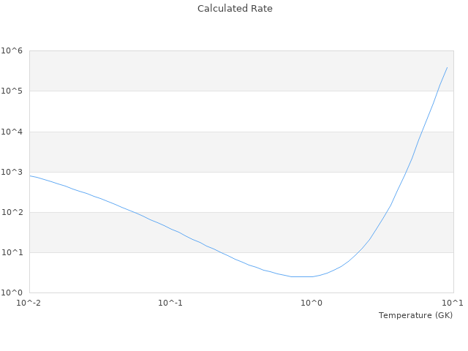
Task: Select the 10^1 label on the x-axis
Action: (453, 303)
